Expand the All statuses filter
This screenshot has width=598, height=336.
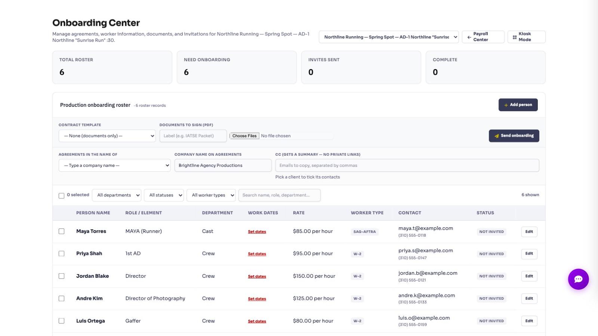tap(164, 195)
